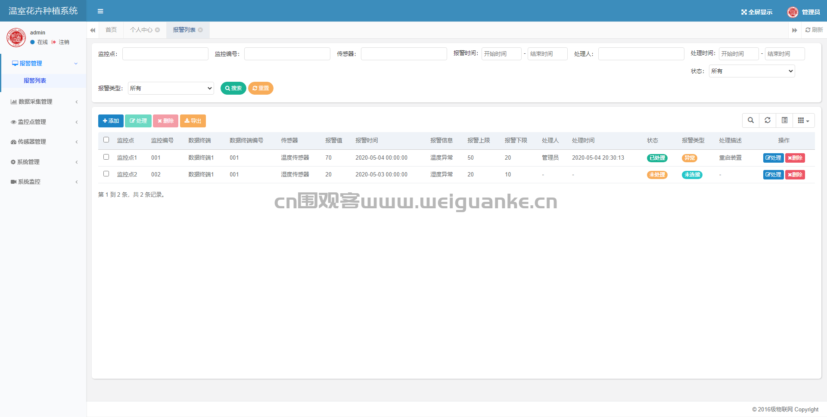Expand the 传感器管理 sidebar menu
Viewport: 827px width, 417px height.
click(44, 142)
